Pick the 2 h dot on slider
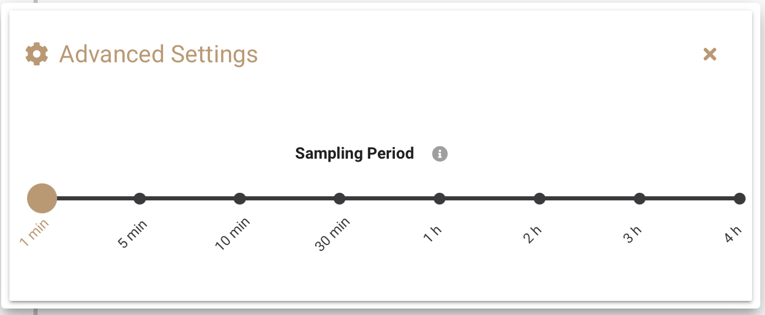The image size is (765, 315). [540, 199]
